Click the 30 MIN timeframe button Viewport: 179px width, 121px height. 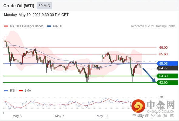tap(44, 6)
